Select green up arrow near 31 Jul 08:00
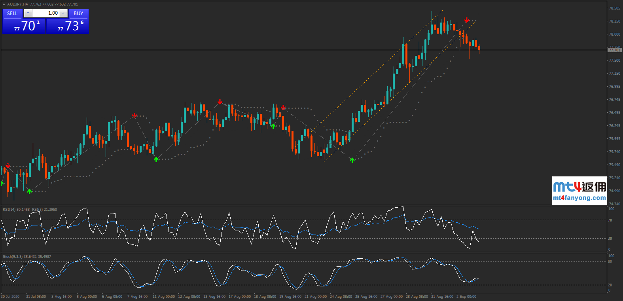This screenshot has width=623, height=301. [x=30, y=191]
